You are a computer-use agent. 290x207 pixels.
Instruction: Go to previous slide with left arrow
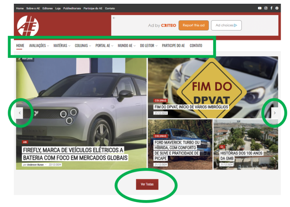[x=20, y=113]
